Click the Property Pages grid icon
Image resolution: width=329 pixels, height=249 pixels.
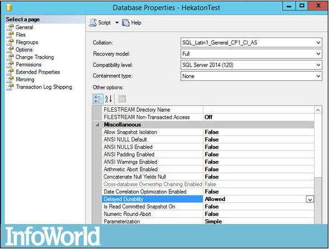click(x=122, y=99)
